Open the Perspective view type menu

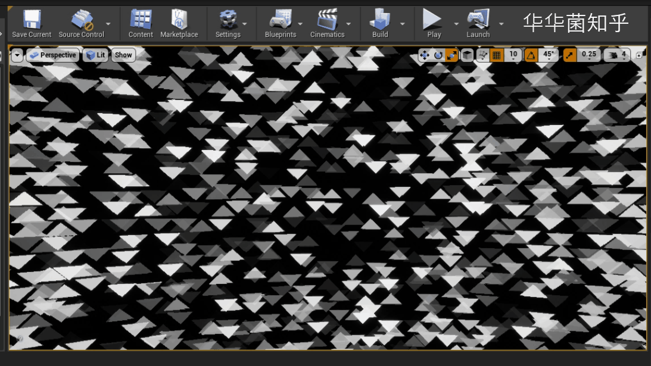click(x=53, y=55)
